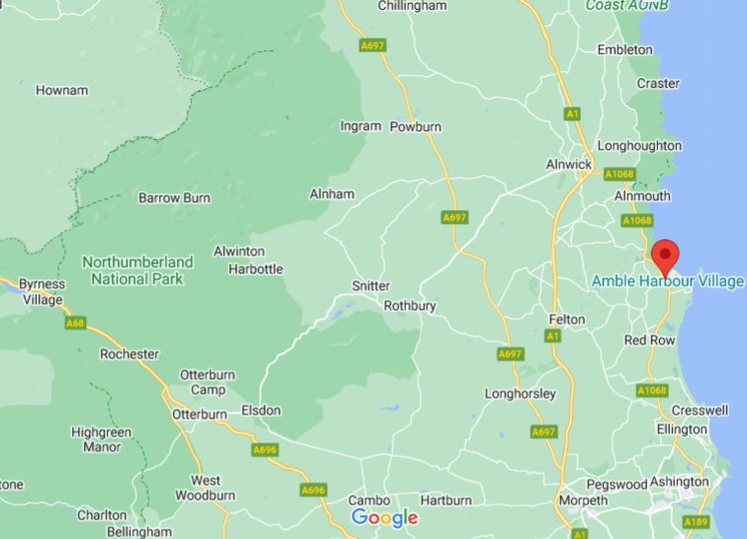Viewport: 747px width, 539px height.
Task: Click the A696 badge near Elsdon
Action: [265, 450]
